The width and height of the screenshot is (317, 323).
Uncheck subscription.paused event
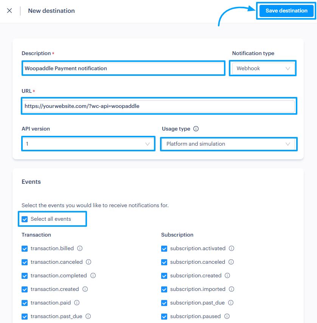coord(164,317)
